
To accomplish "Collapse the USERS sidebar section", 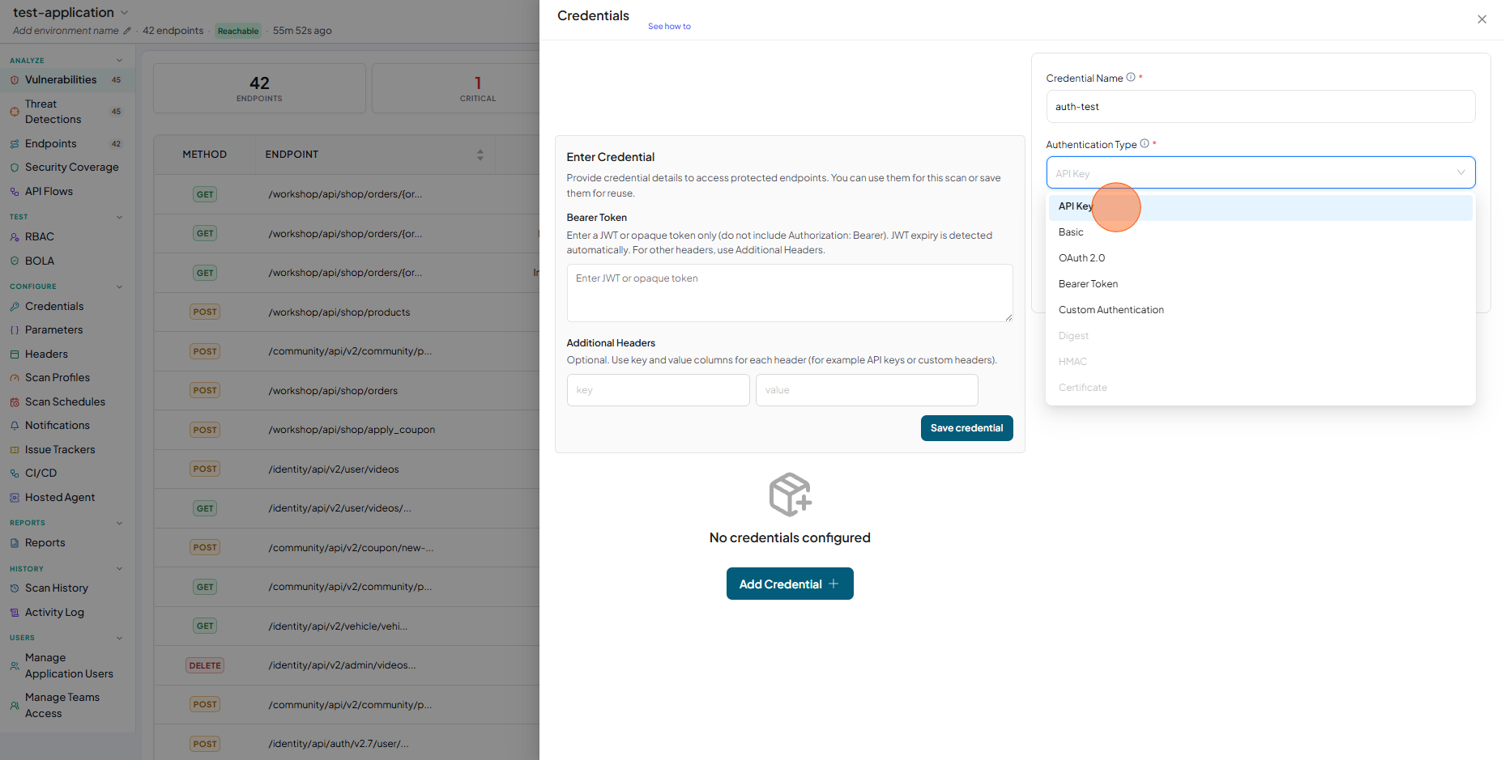I will click(120, 638).
